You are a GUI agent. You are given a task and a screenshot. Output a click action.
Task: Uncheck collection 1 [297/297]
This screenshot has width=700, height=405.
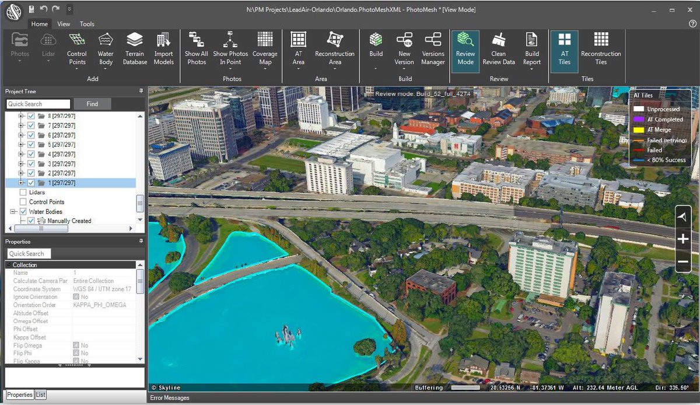31,183
